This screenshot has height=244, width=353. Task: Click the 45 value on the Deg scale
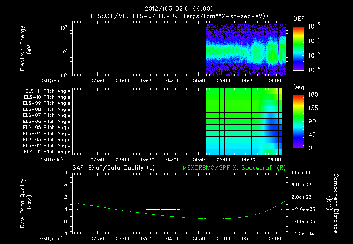click(312, 135)
